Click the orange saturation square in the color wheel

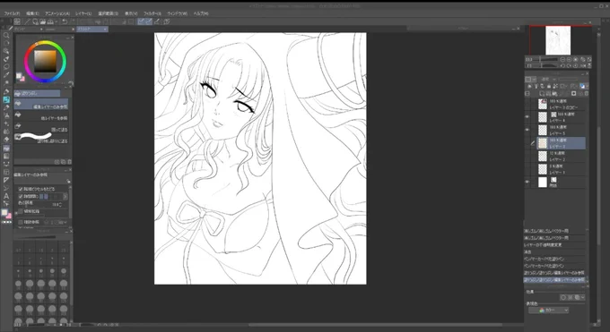pyautogui.click(x=45, y=62)
